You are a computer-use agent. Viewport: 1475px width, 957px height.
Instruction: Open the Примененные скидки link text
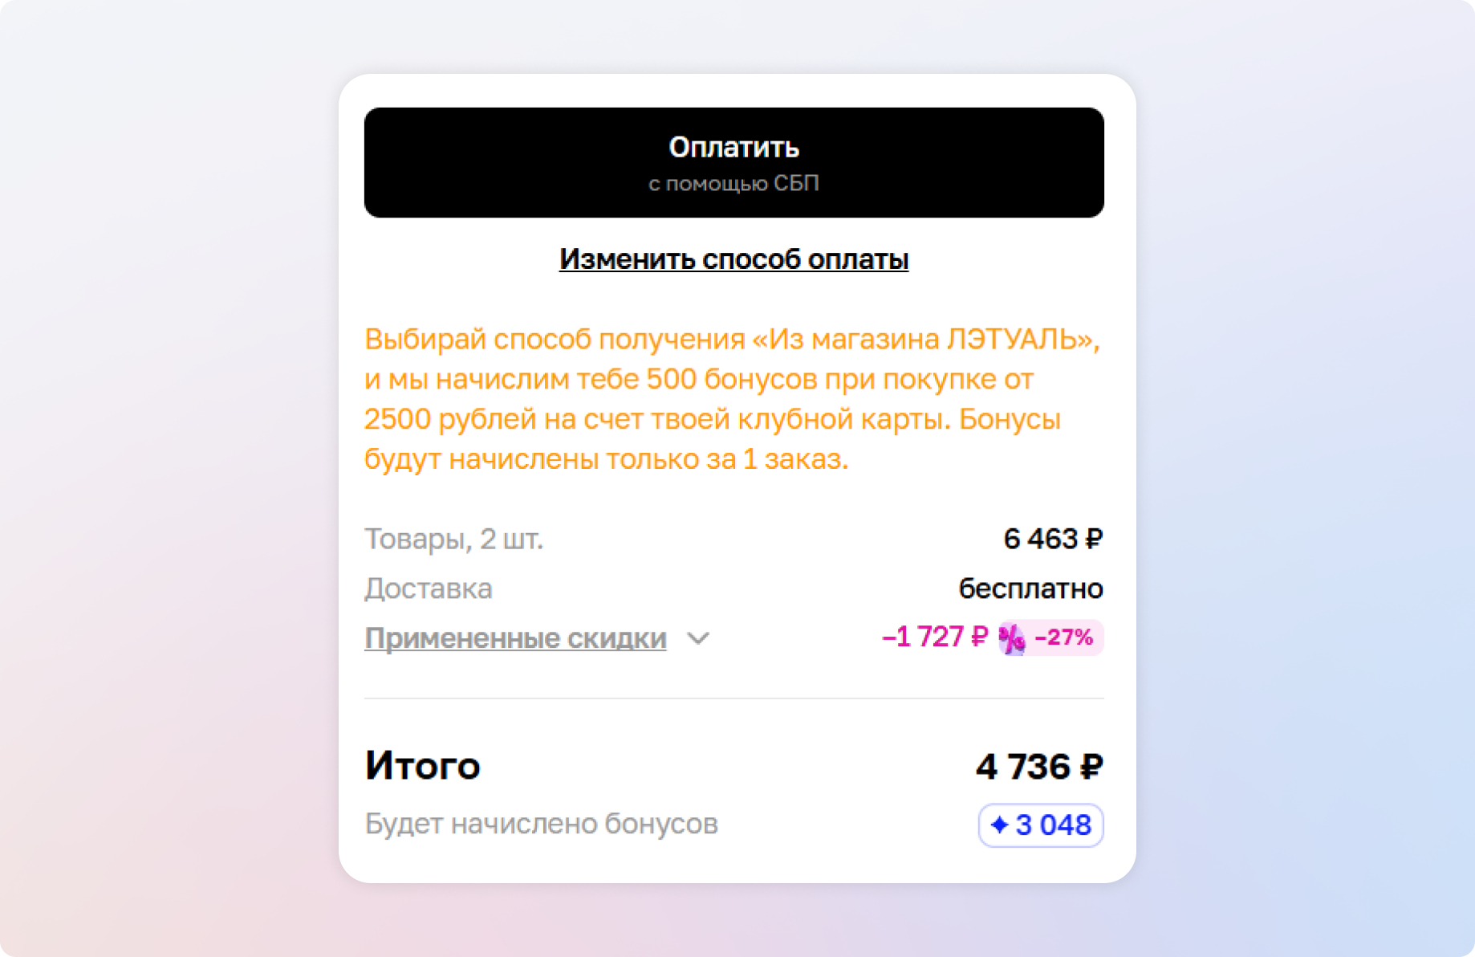click(x=515, y=638)
